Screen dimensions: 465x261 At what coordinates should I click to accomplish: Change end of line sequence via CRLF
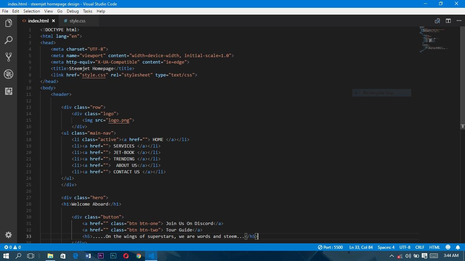click(x=420, y=247)
